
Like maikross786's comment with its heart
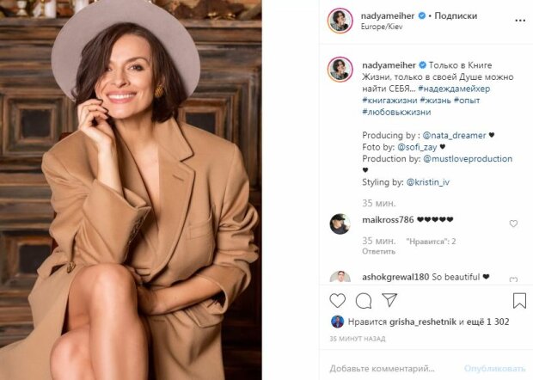click(x=514, y=224)
